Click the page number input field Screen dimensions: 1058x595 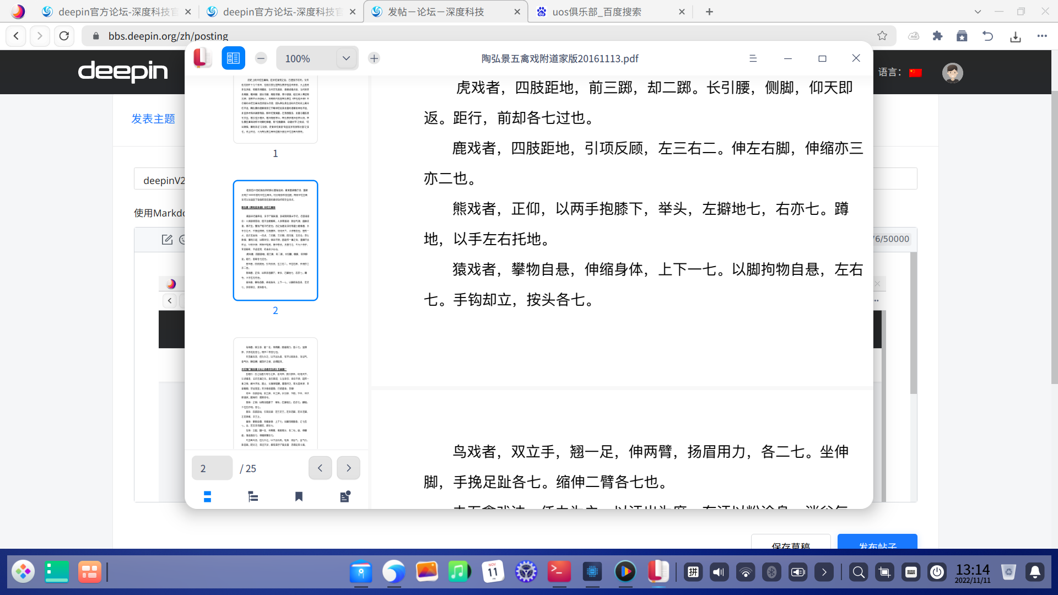pyautogui.click(x=212, y=468)
